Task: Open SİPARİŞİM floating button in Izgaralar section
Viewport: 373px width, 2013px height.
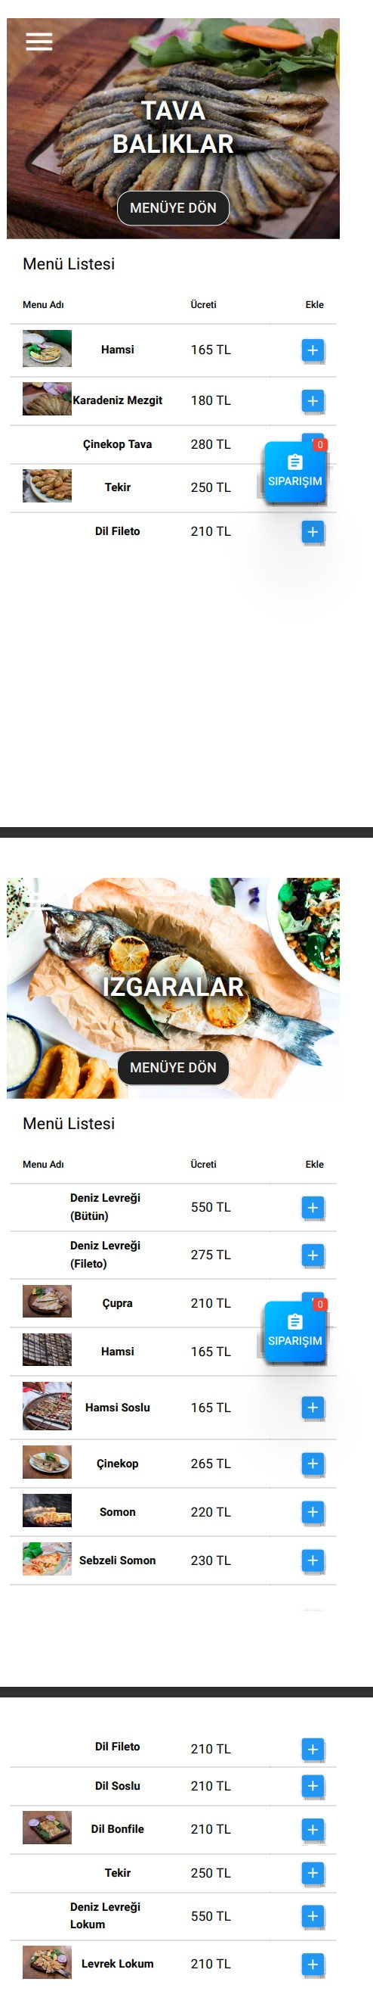Action: point(294,1332)
